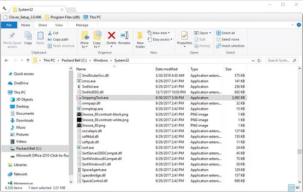Switch to large icons view
This screenshot has height=192, width=303.
pos(298,188)
